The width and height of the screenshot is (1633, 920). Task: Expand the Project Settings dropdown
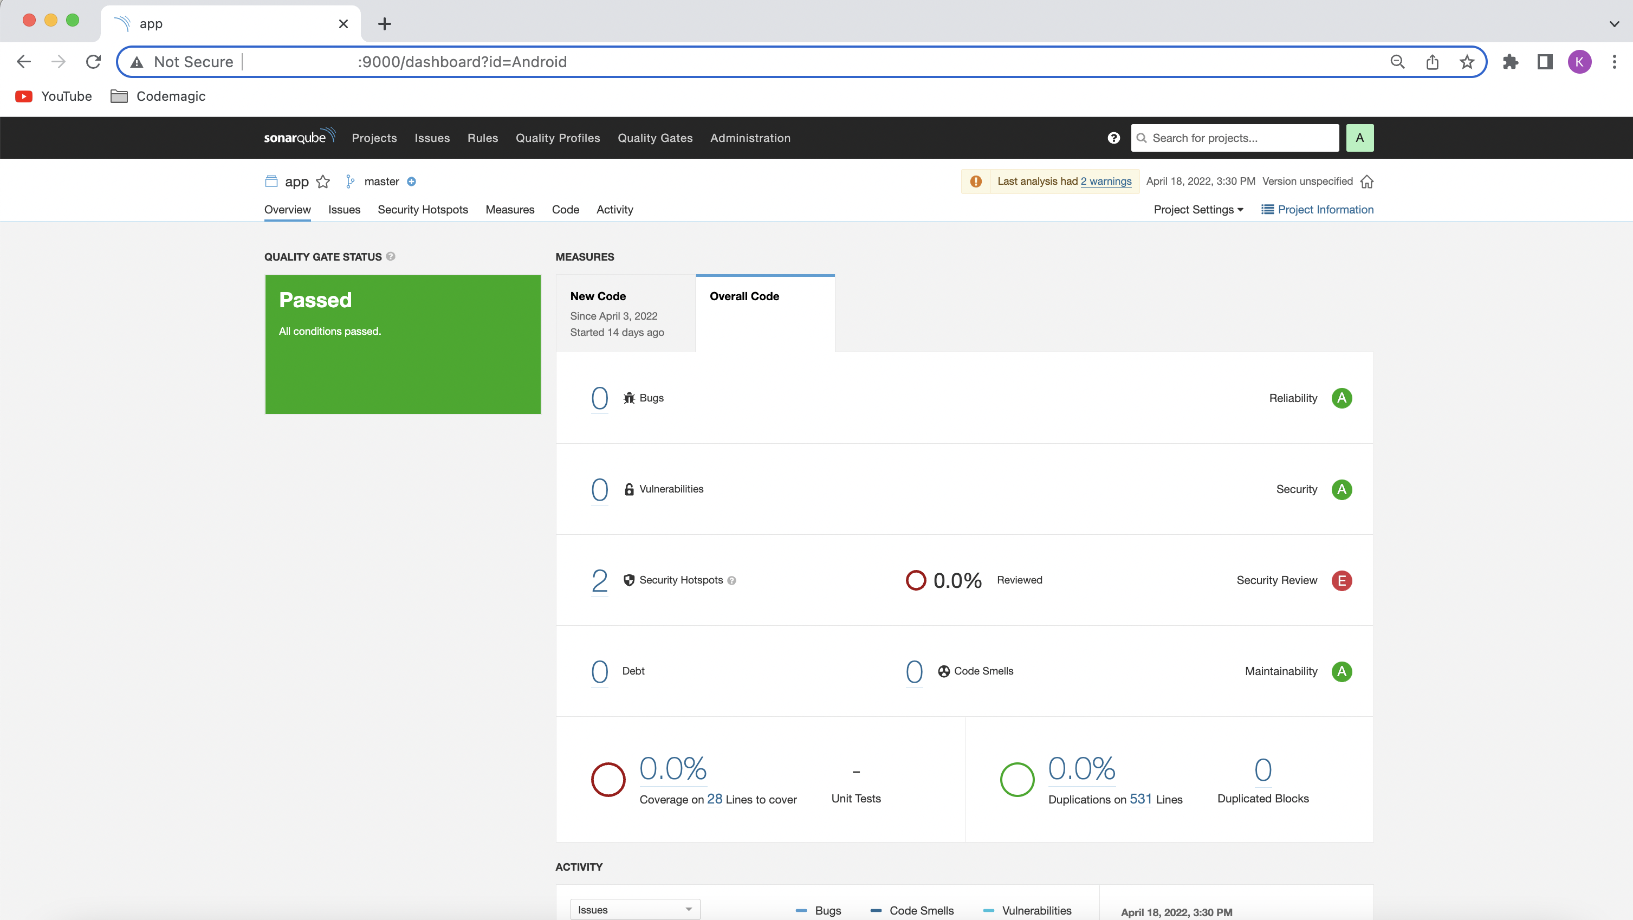[x=1198, y=210]
